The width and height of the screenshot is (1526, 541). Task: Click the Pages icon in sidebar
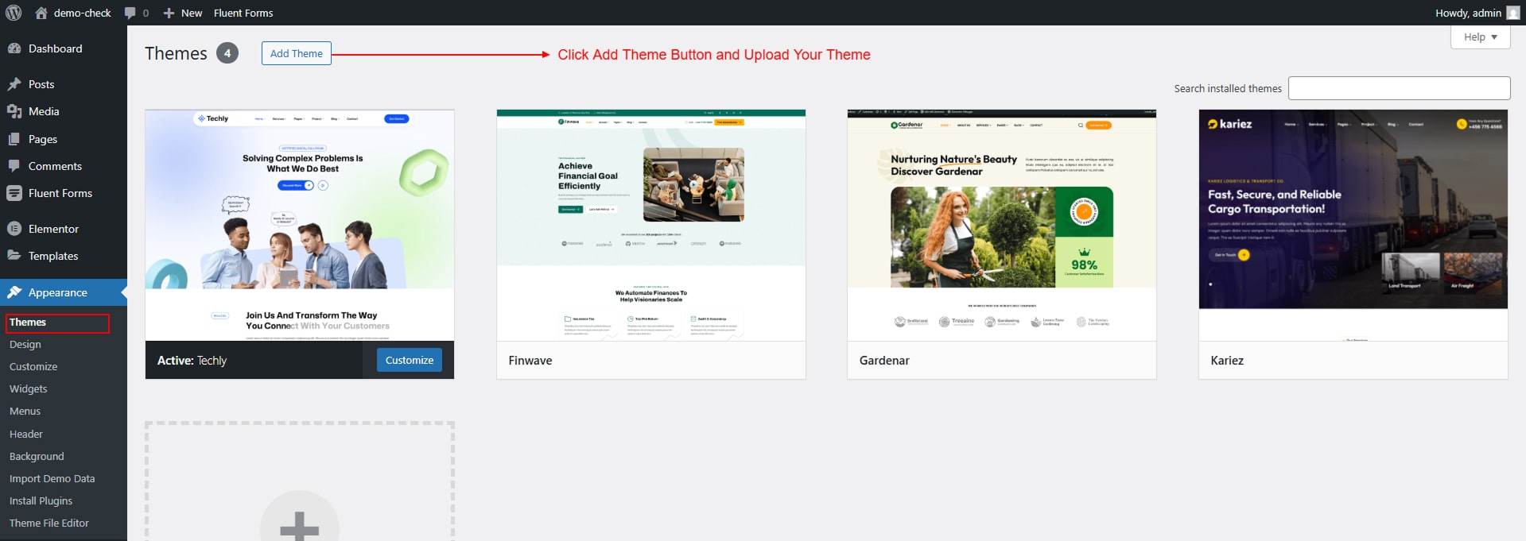pos(14,139)
